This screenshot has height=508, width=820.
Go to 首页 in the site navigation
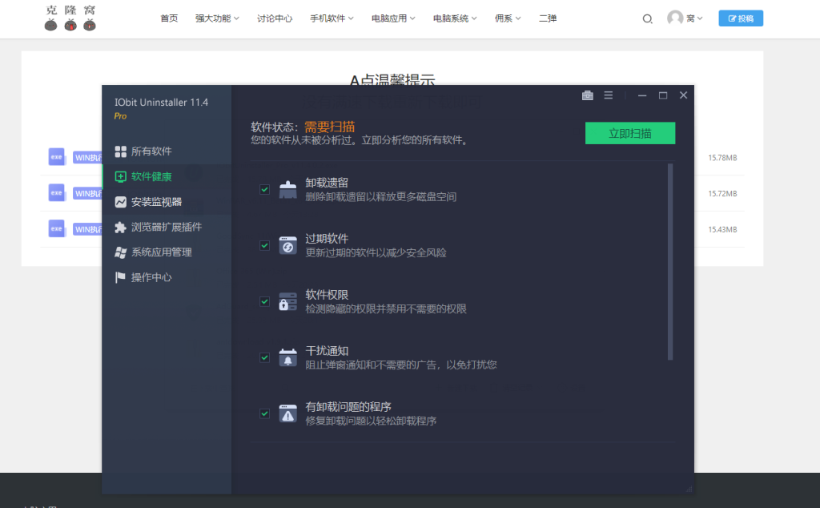169,18
